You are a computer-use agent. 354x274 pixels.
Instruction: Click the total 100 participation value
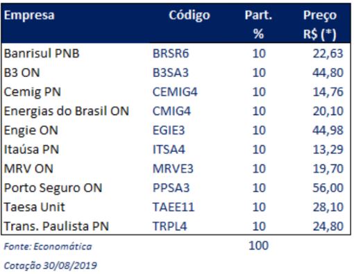pos(259,246)
